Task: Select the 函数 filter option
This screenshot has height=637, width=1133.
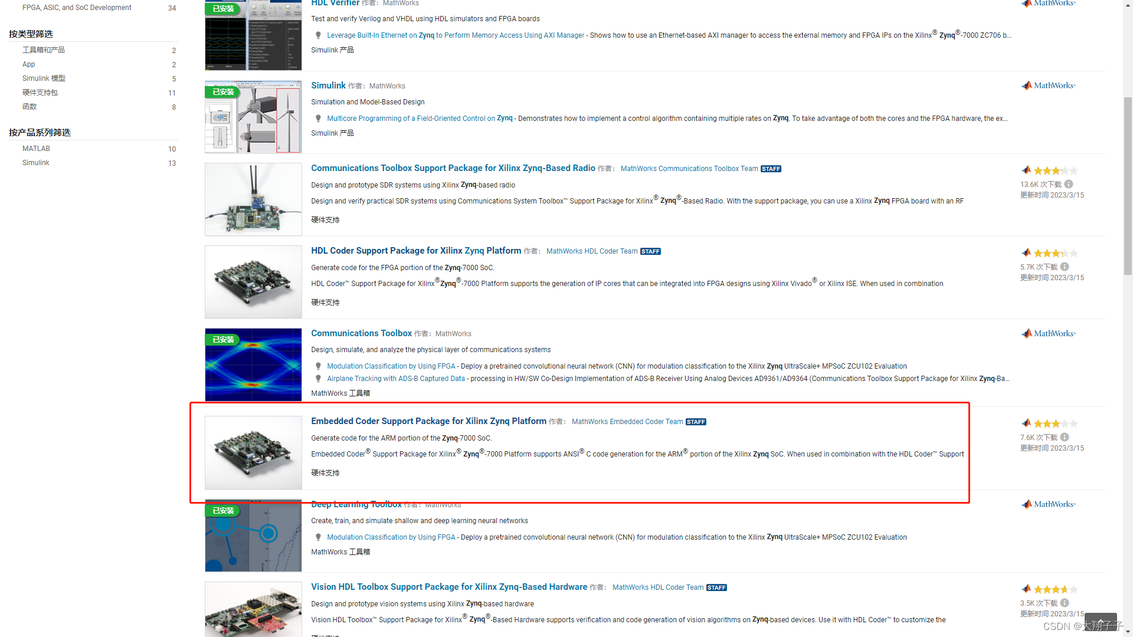Action: (x=30, y=106)
